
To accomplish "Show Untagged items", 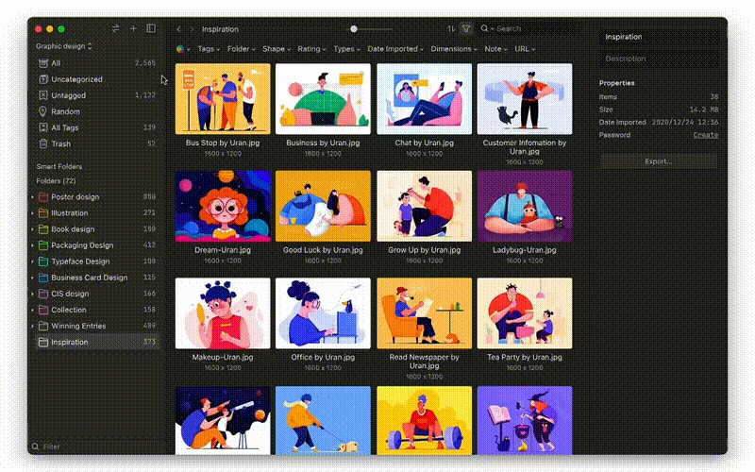I will [68, 95].
